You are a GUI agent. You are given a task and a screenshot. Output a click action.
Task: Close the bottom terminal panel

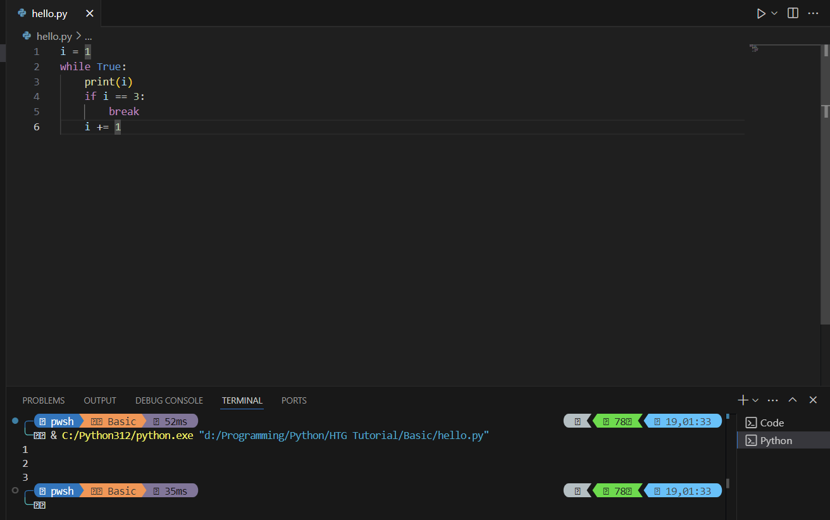[x=814, y=400]
